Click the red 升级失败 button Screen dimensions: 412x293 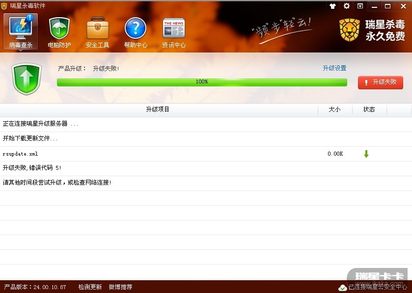(x=380, y=82)
